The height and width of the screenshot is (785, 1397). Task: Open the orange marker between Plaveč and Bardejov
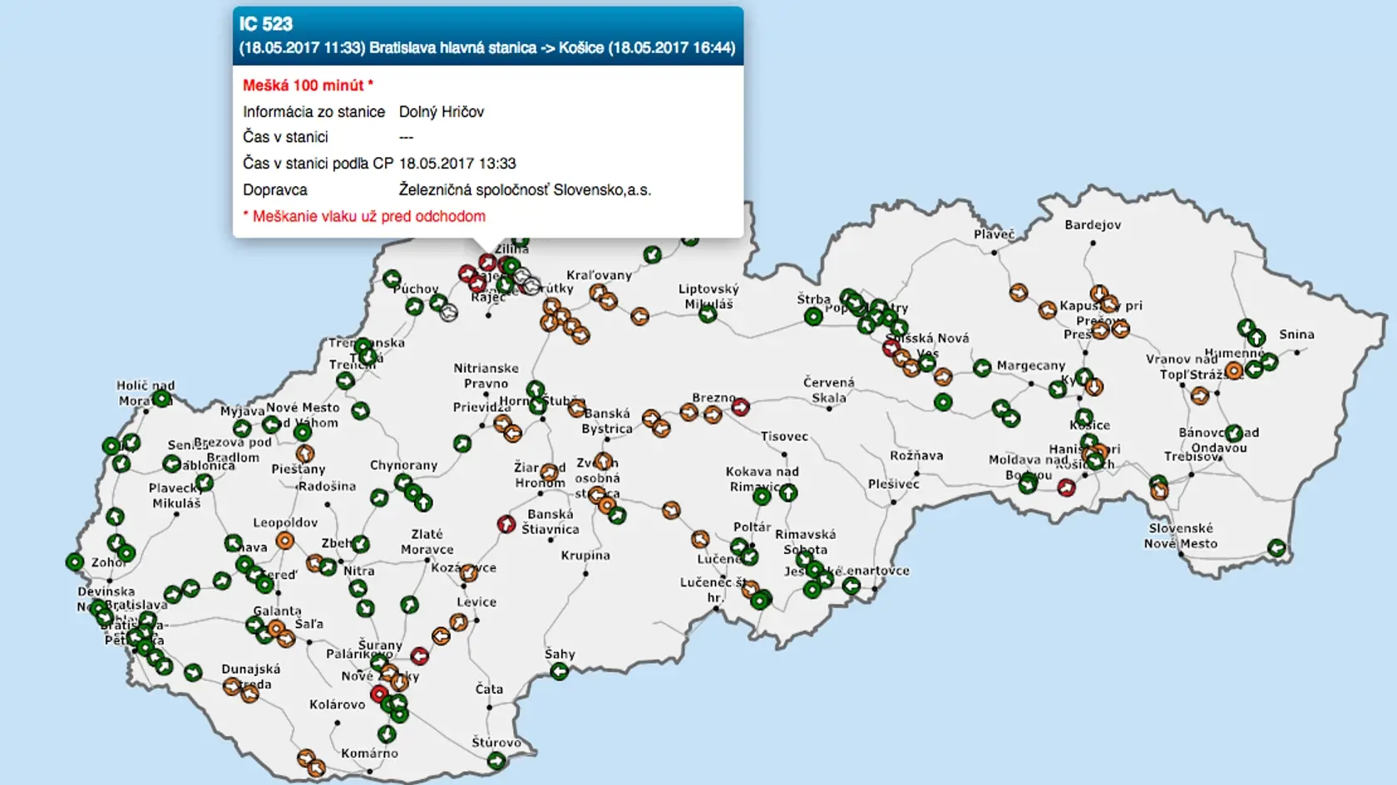[x=1019, y=292]
